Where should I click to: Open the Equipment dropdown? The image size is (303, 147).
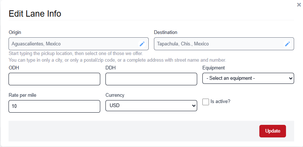click(248, 78)
